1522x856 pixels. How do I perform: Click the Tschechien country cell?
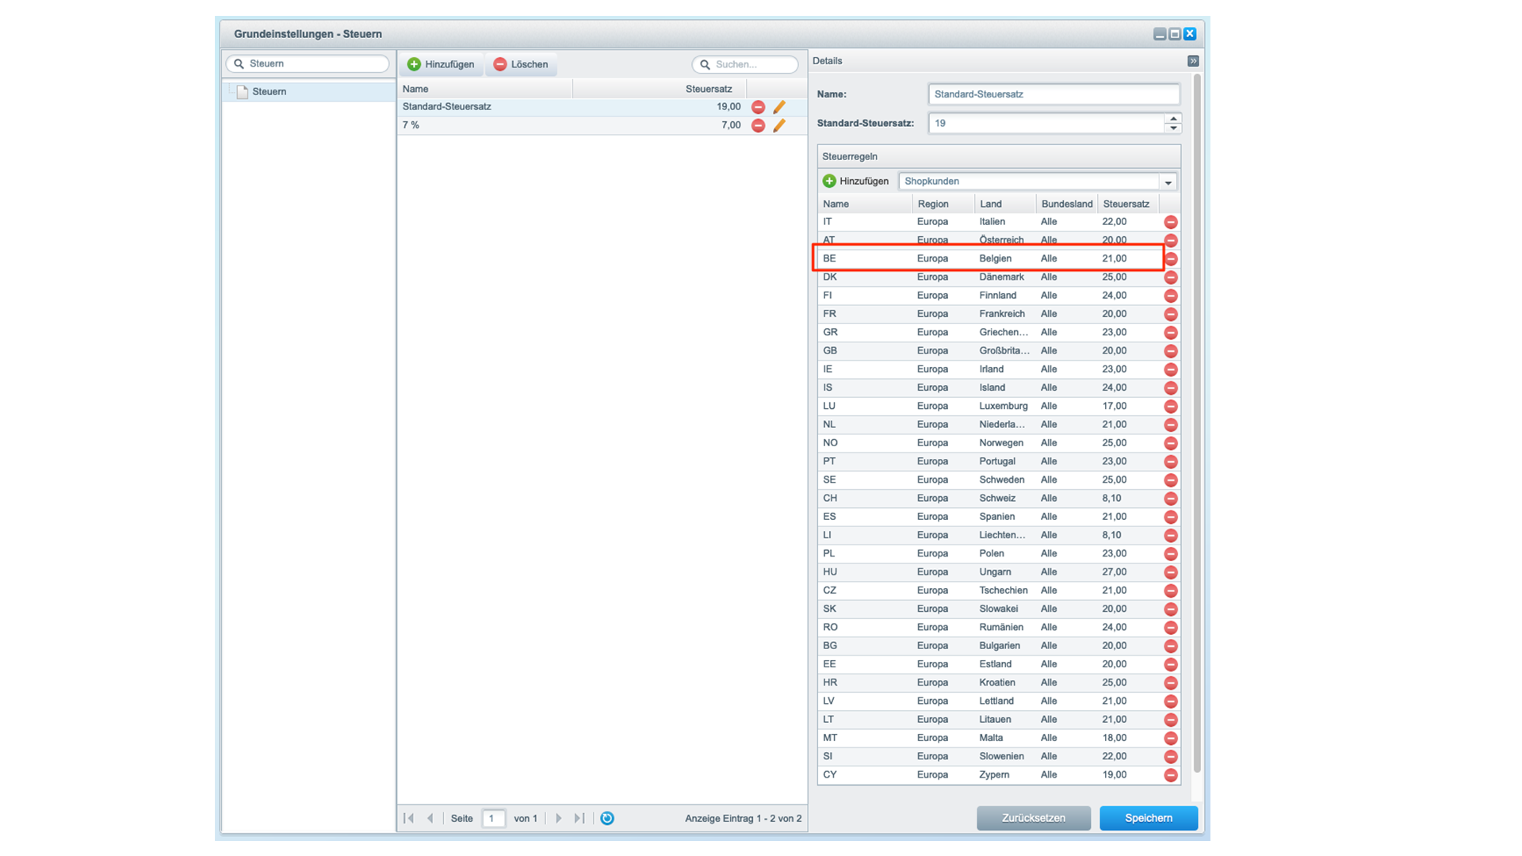click(1005, 590)
